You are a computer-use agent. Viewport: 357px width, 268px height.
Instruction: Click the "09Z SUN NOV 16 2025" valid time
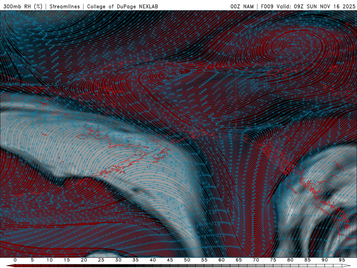[x=324, y=6]
